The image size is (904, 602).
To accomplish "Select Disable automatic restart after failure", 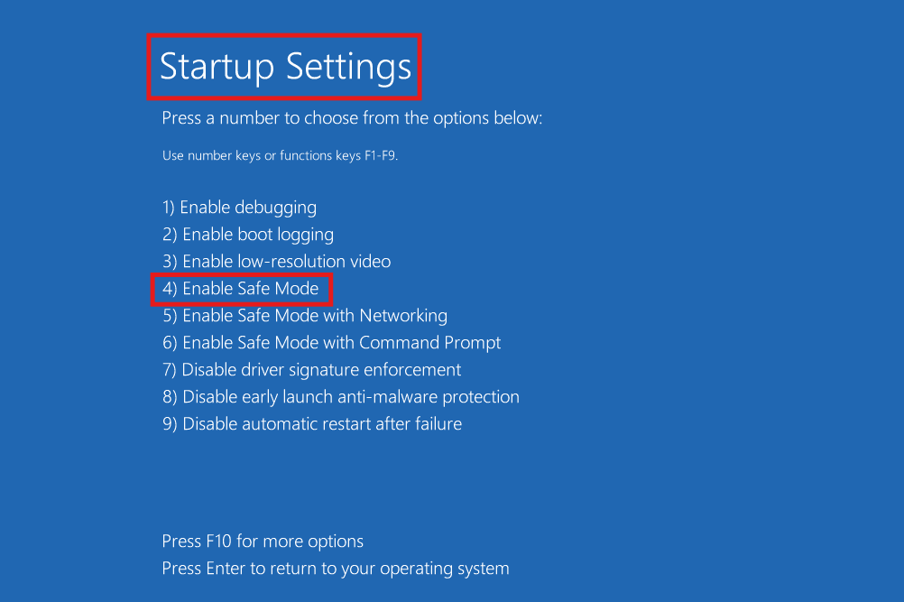I will (311, 423).
